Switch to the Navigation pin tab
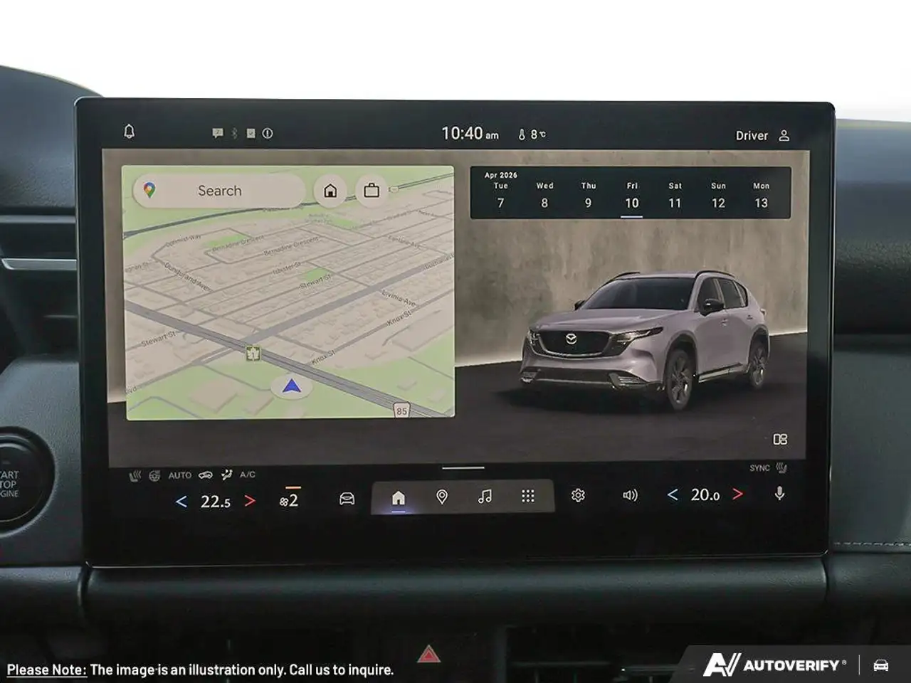This screenshot has width=911, height=683. click(x=442, y=497)
